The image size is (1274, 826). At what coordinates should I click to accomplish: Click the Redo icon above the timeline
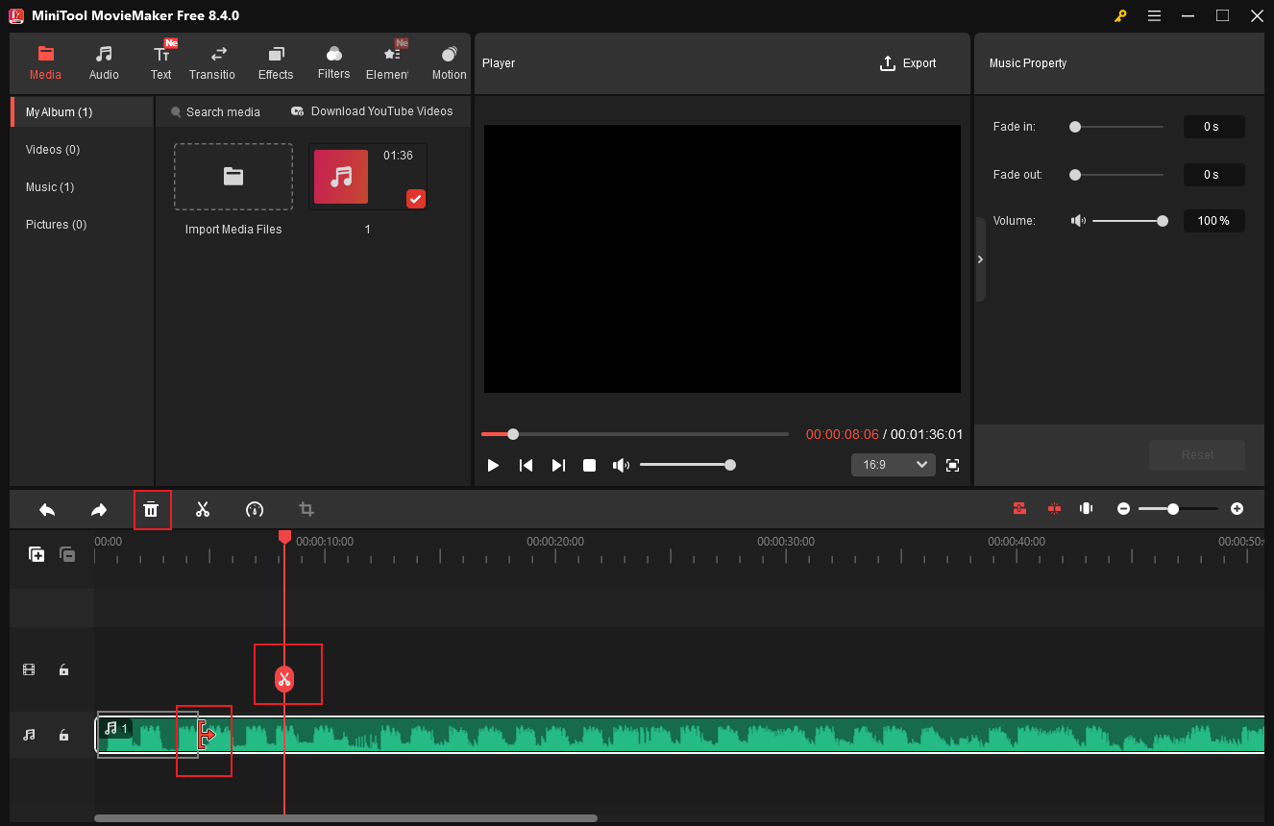click(x=98, y=509)
